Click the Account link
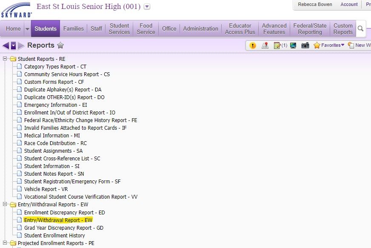The image size is (371, 248). (x=349, y=4)
